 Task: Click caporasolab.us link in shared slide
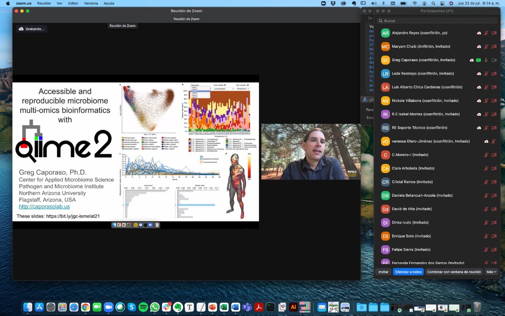(44, 206)
